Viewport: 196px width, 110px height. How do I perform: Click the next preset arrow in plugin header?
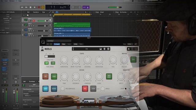click(51, 44)
